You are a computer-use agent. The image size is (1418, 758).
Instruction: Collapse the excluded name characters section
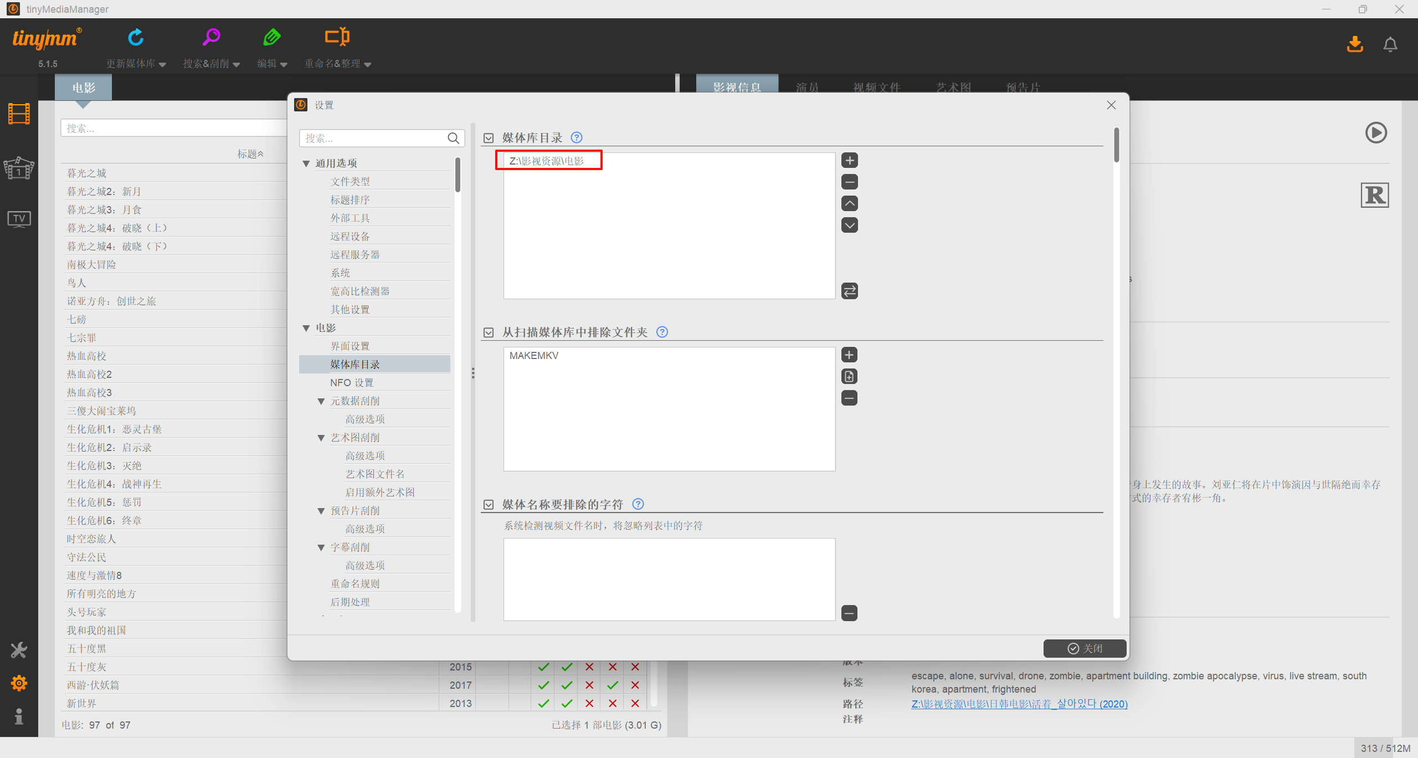coord(489,505)
